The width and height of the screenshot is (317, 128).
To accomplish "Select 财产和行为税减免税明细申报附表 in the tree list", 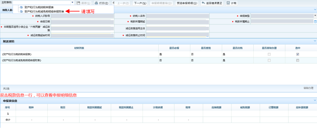I will pyautogui.click(x=44, y=12).
